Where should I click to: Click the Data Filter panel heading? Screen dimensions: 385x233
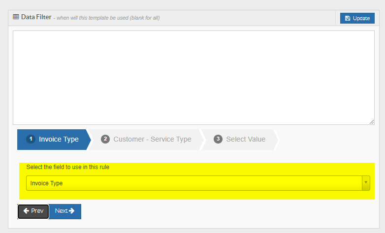point(36,17)
